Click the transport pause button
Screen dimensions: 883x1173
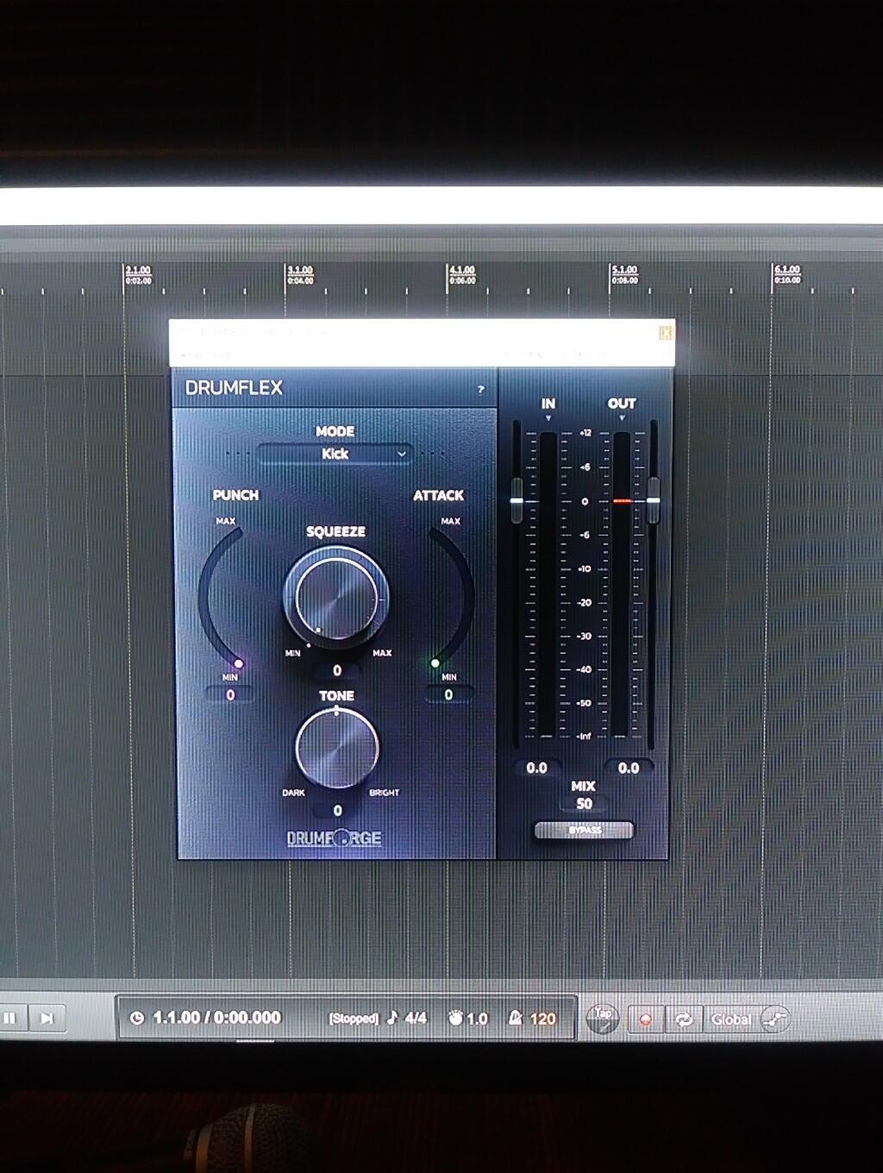pyautogui.click(x=9, y=1019)
